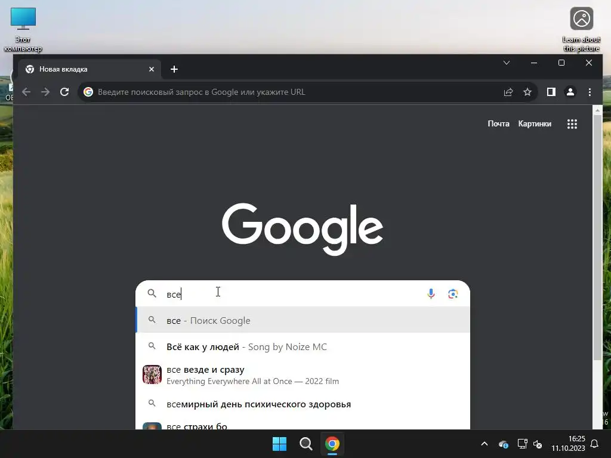Viewport: 611px width, 458px height.
Task: Open Chrome three-dot menu
Action: tap(590, 92)
